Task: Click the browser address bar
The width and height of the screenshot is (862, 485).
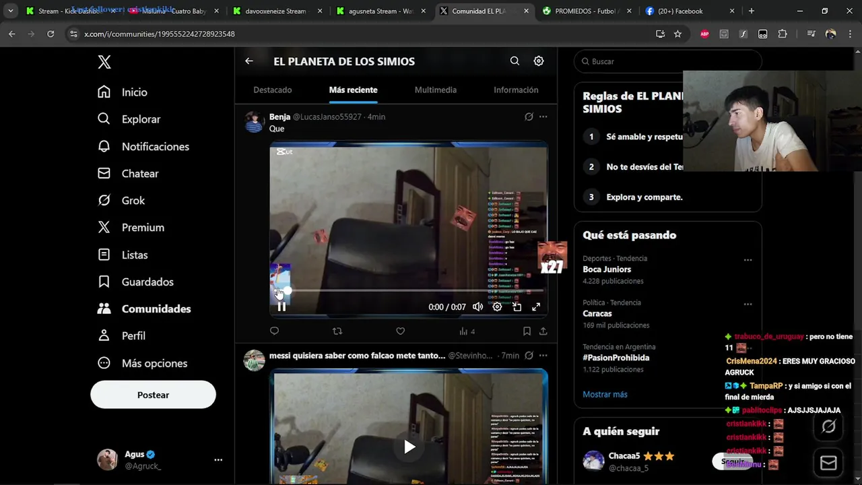Action: click(364, 34)
